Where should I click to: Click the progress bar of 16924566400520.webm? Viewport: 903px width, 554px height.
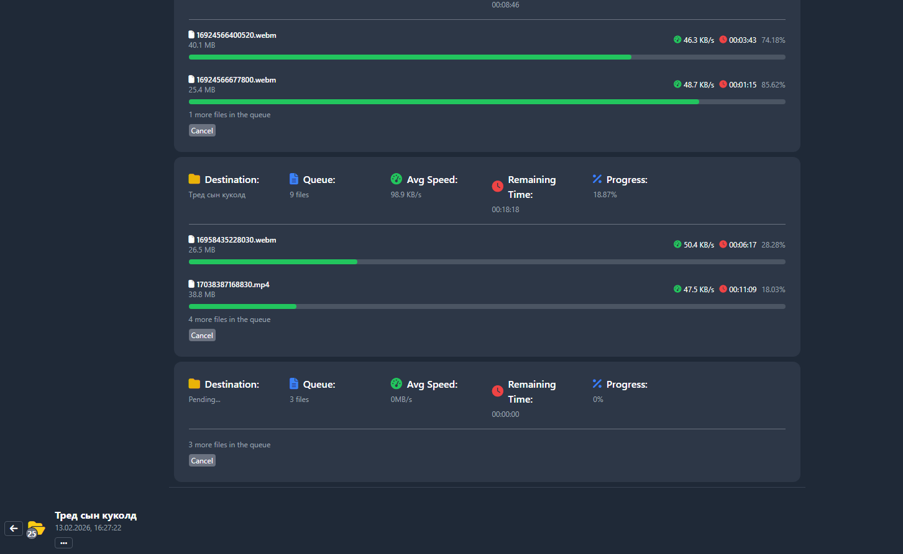(x=487, y=57)
